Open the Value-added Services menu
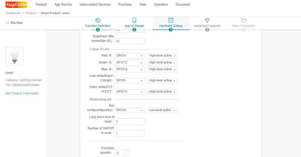The image size is (301, 157). pyautogui.click(x=95, y=4)
